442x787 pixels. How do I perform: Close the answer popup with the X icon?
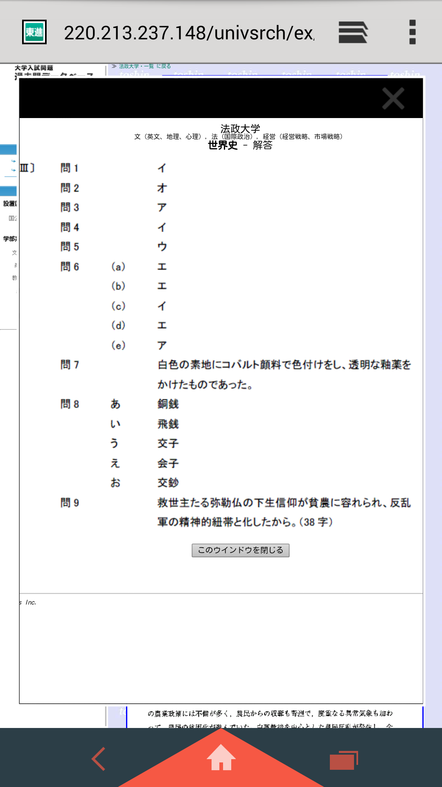393,98
